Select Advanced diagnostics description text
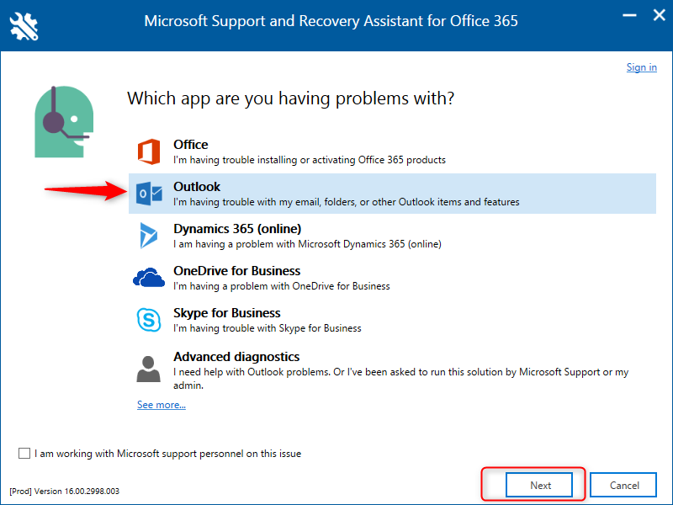The height and width of the screenshot is (505, 673). coord(401,378)
